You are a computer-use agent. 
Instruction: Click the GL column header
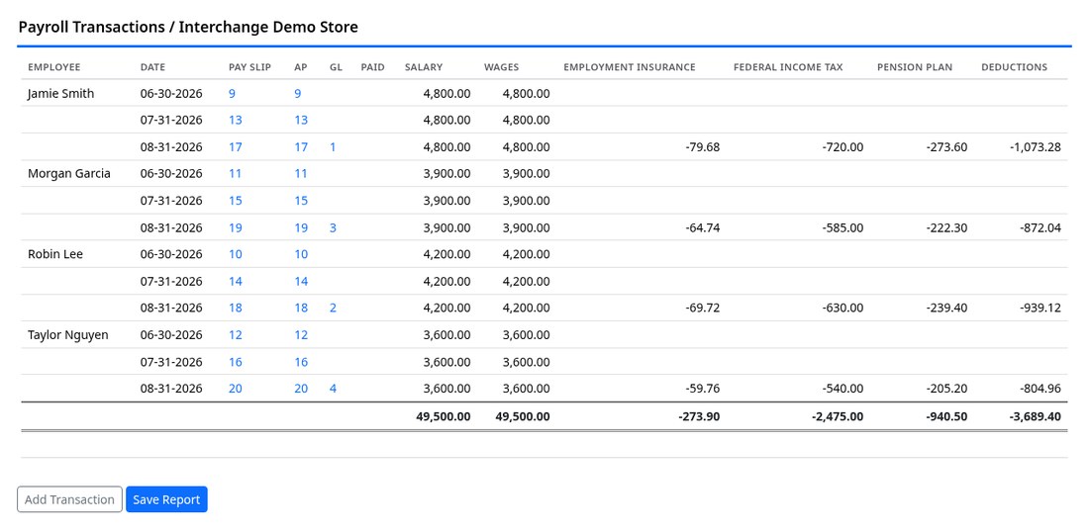click(x=337, y=67)
